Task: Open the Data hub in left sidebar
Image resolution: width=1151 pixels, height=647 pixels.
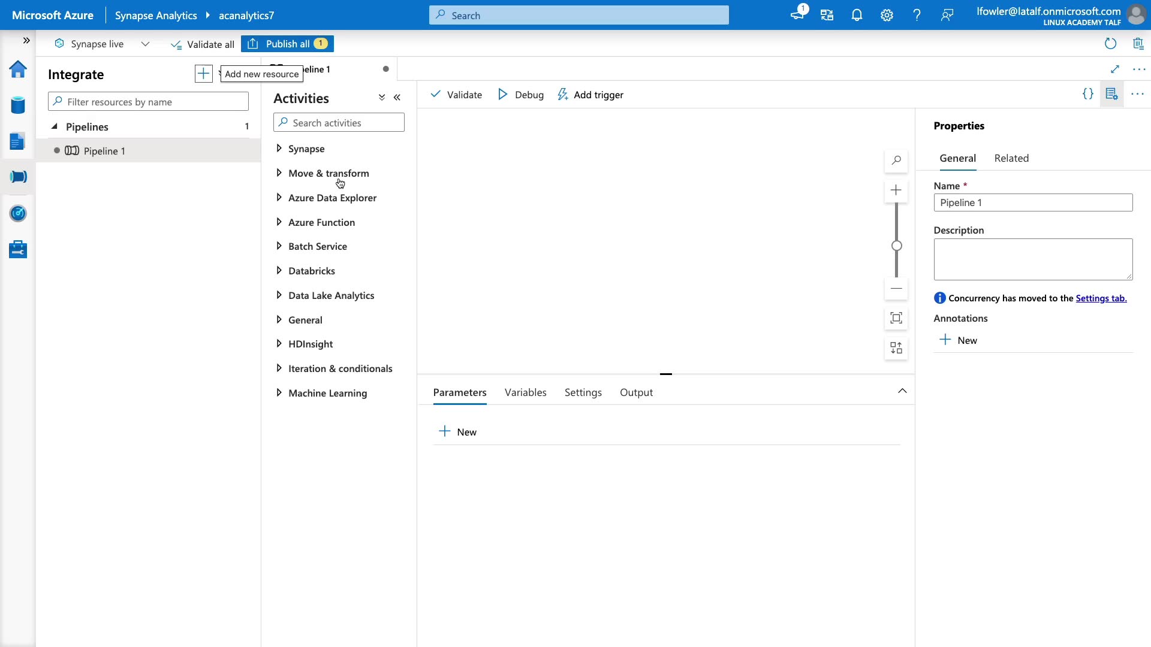Action: [x=18, y=105]
